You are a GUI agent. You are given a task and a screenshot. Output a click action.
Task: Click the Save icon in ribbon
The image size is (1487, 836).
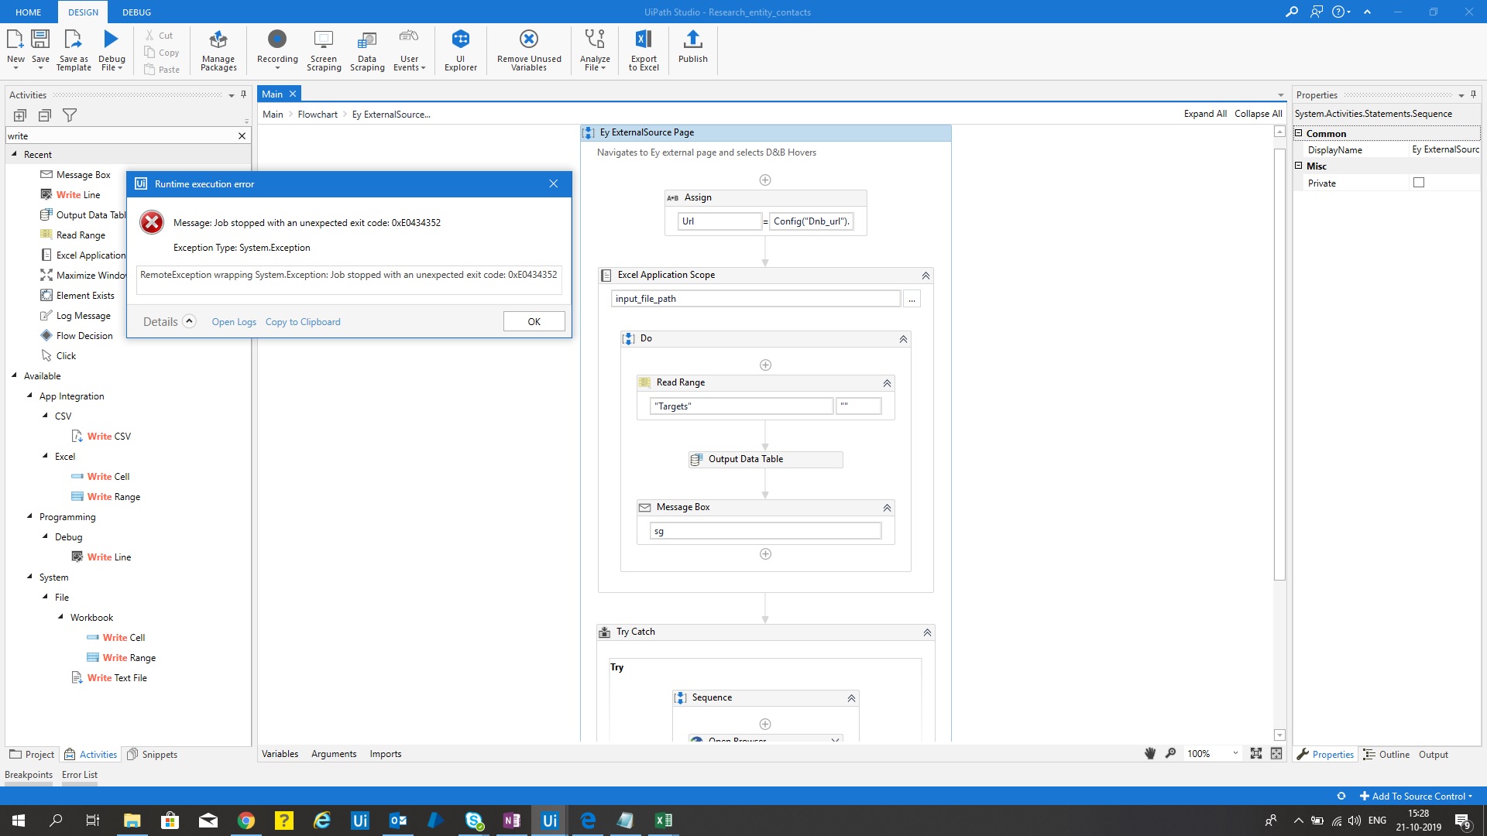point(40,39)
